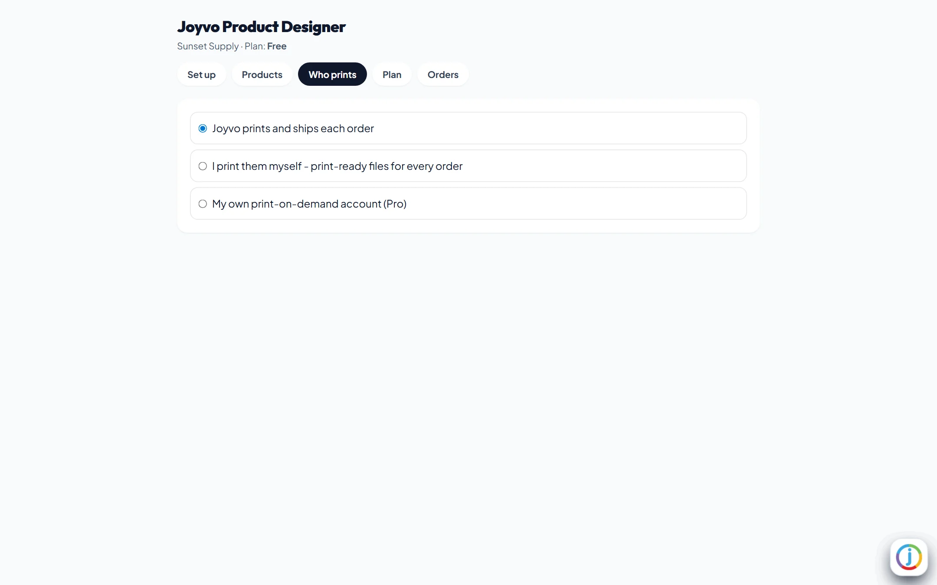Go to the Plan tab

(x=392, y=75)
